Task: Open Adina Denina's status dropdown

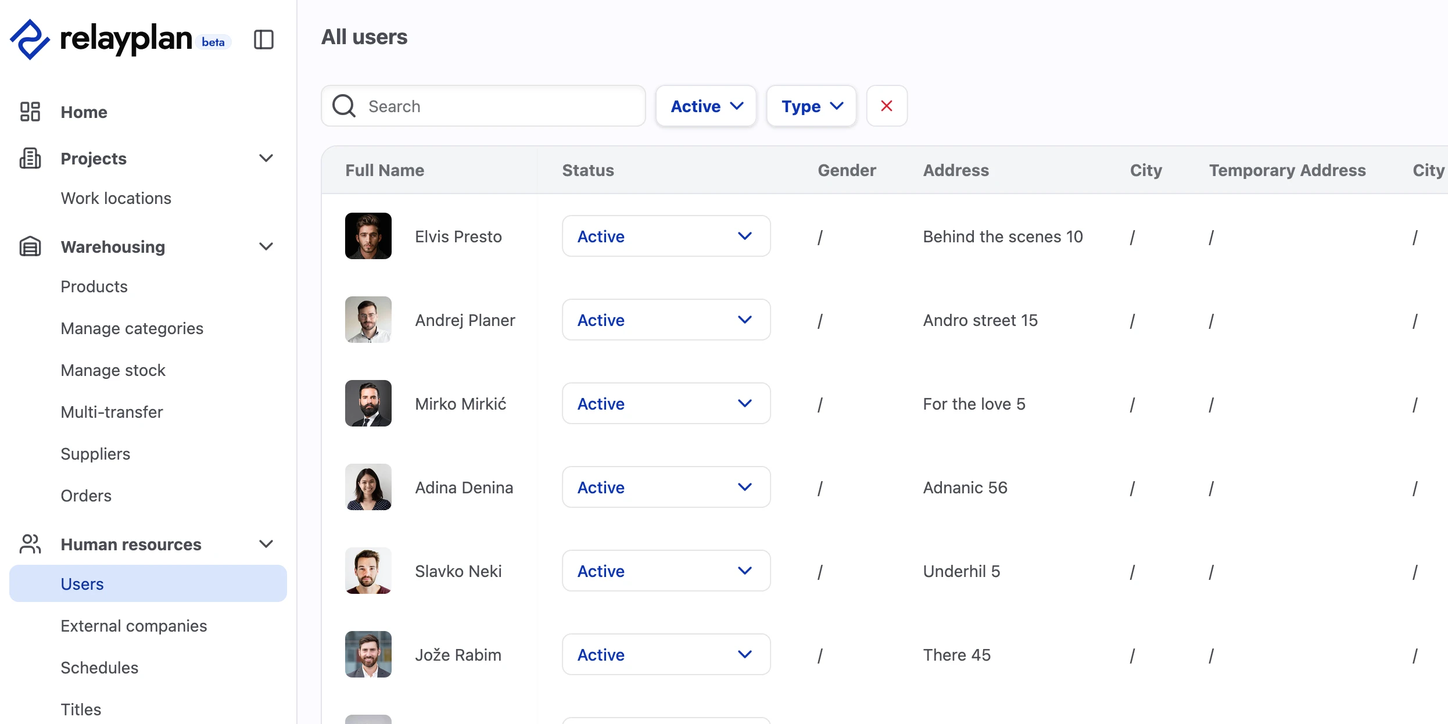Action: (x=666, y=487)
